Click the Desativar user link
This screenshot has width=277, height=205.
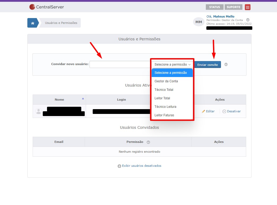tap(232, 111)
